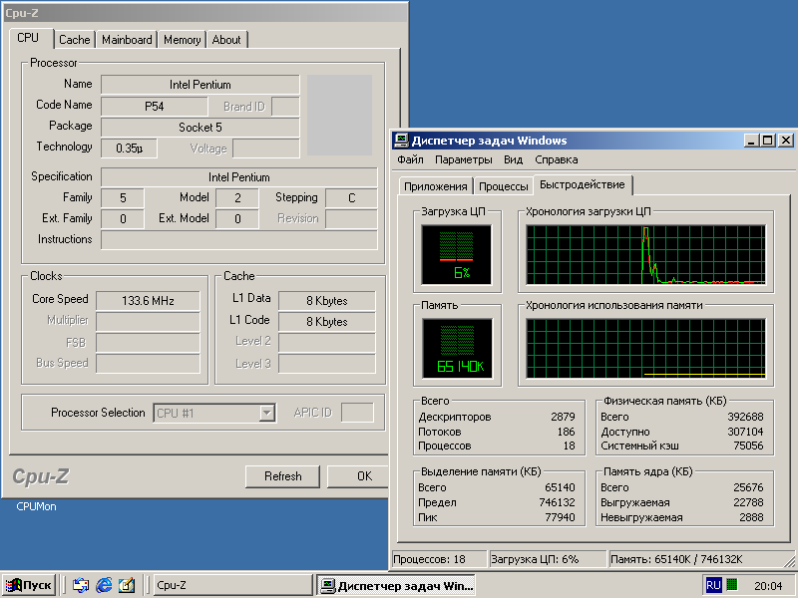Go to the Memory tab in Cpu-Z
The width and height of the screenshot is (798, 598).
[x=182, y=40]
